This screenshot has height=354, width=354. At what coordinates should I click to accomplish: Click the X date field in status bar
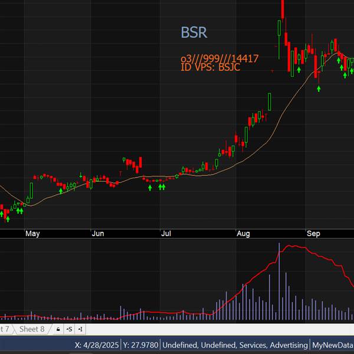(96, 345)
